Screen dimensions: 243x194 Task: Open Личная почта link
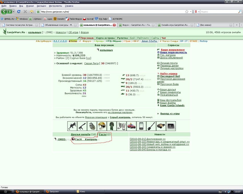(x=169, y=63)
